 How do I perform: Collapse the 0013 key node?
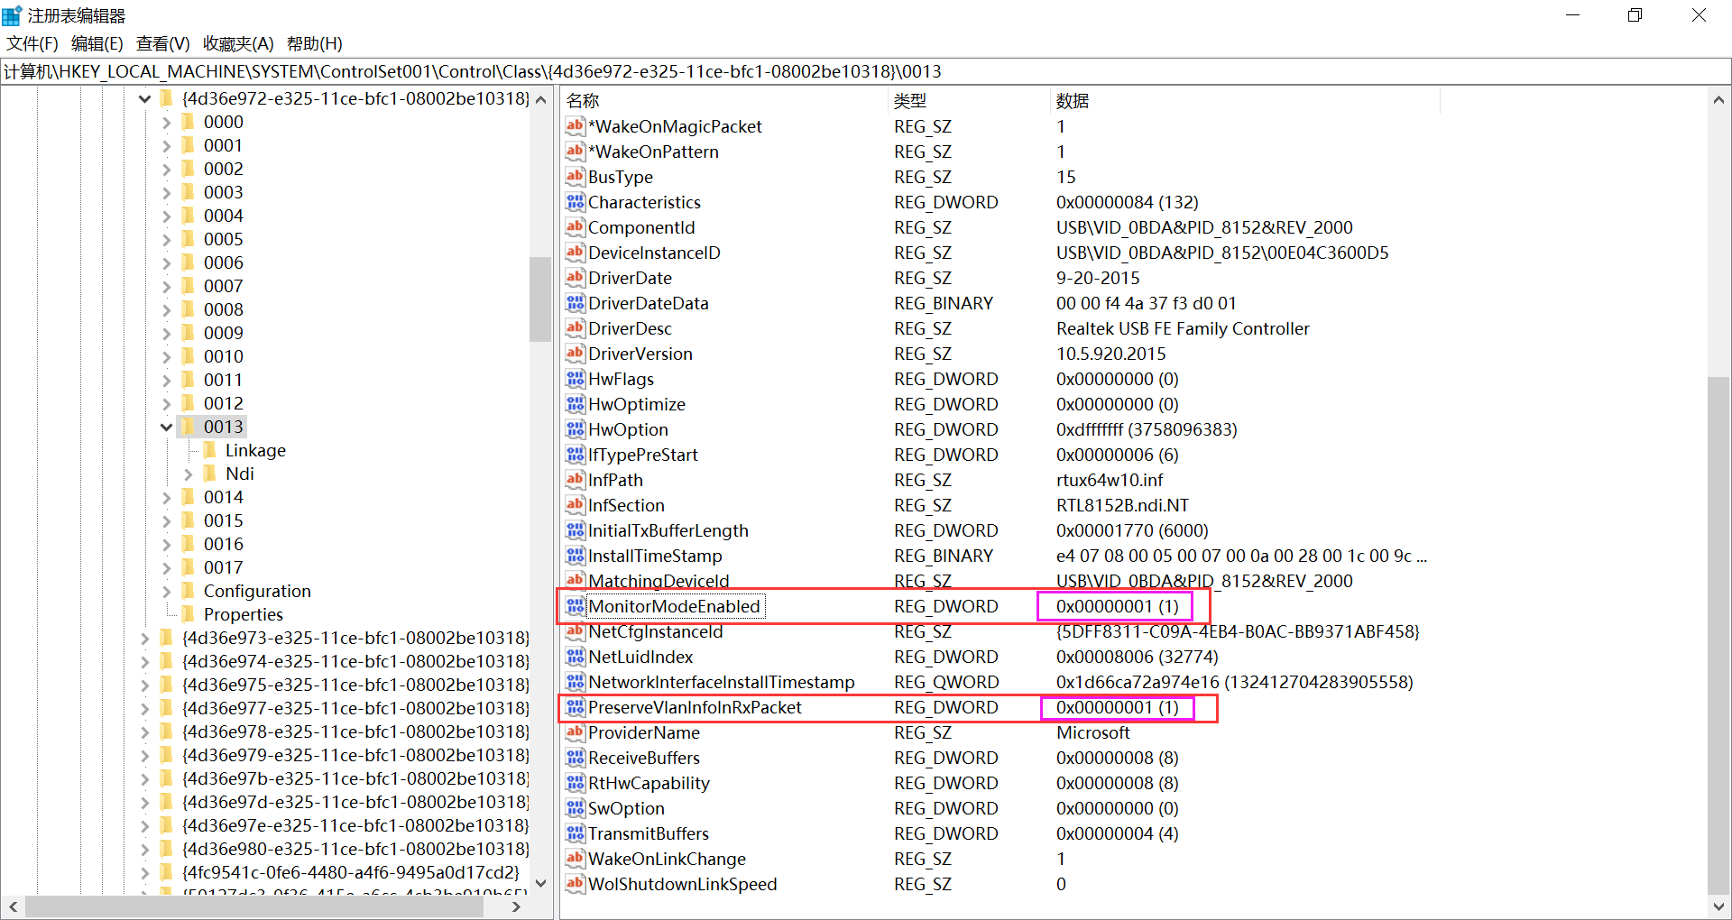167,427
